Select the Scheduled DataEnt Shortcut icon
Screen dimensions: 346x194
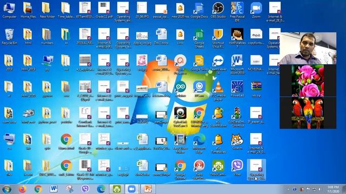pyautogui.click(x=237, y=117)
